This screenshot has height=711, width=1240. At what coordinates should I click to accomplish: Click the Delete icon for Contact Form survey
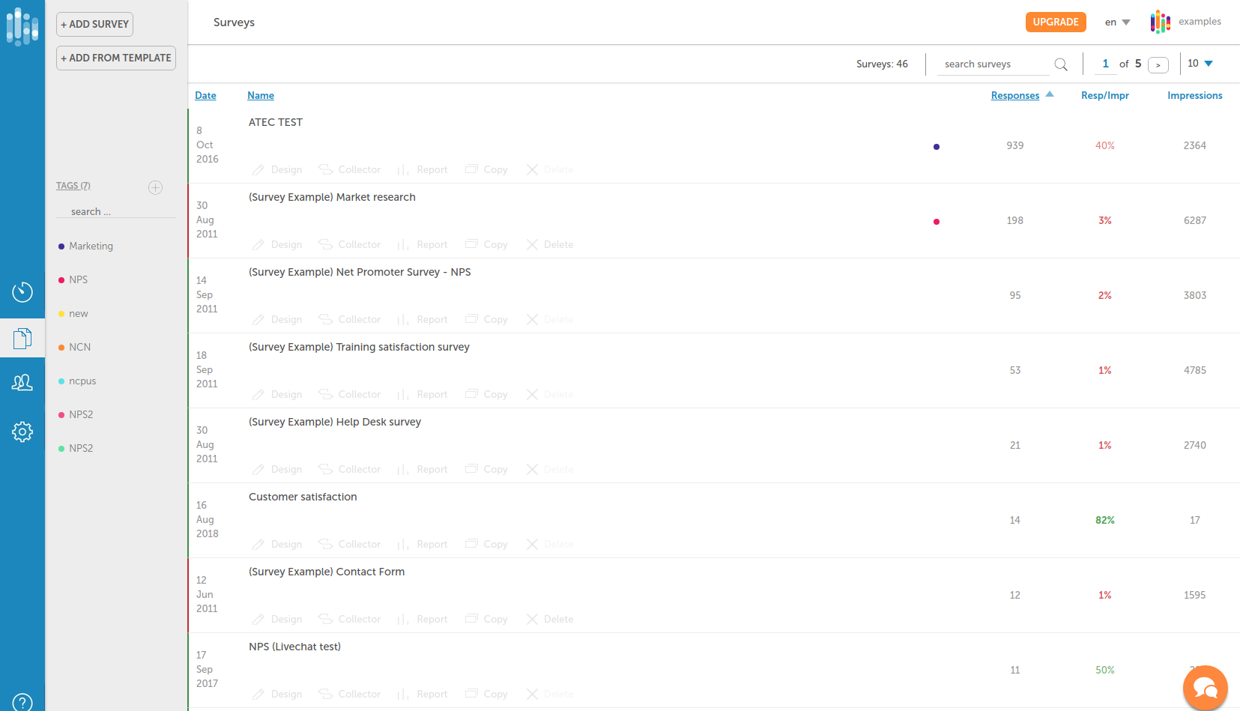[x=533, y=619]
